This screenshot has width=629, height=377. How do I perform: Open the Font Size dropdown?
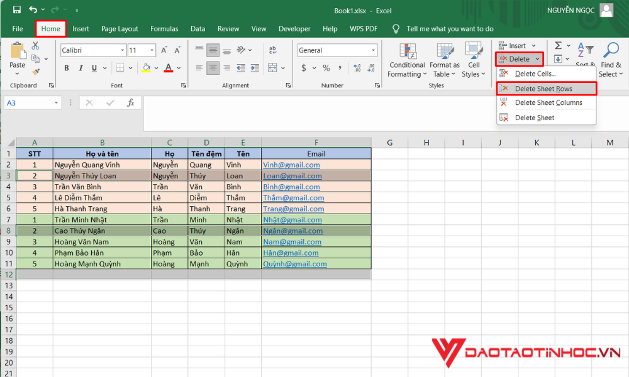151,50
